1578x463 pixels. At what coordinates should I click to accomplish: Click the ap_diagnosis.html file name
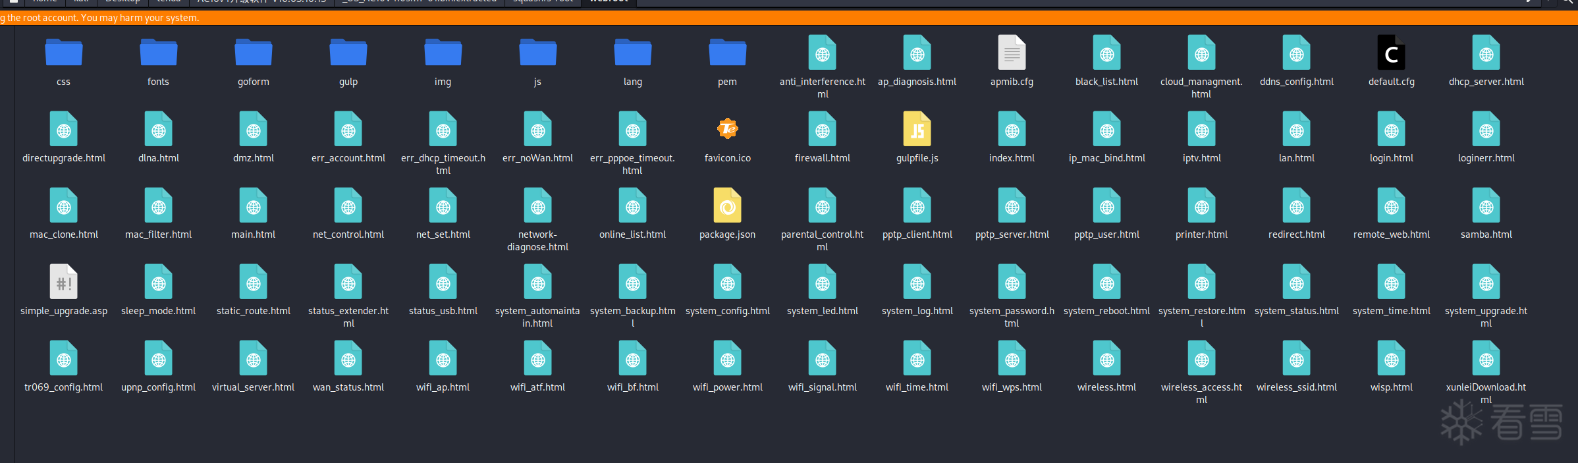pos(917,82)
